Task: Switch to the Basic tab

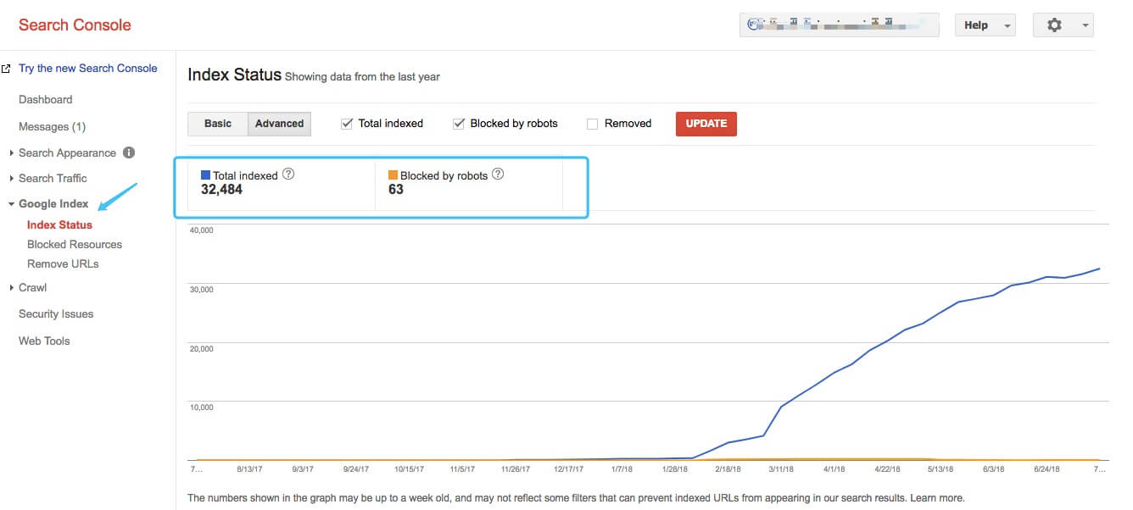Action: click(x=218, y=124)
